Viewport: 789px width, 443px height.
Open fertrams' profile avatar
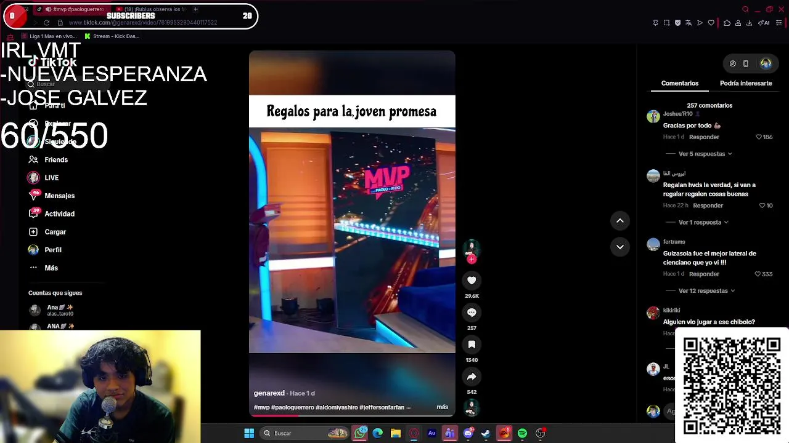(653, 245)
